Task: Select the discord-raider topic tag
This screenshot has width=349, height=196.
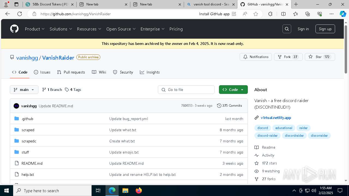Action: [x=267, y=136]
